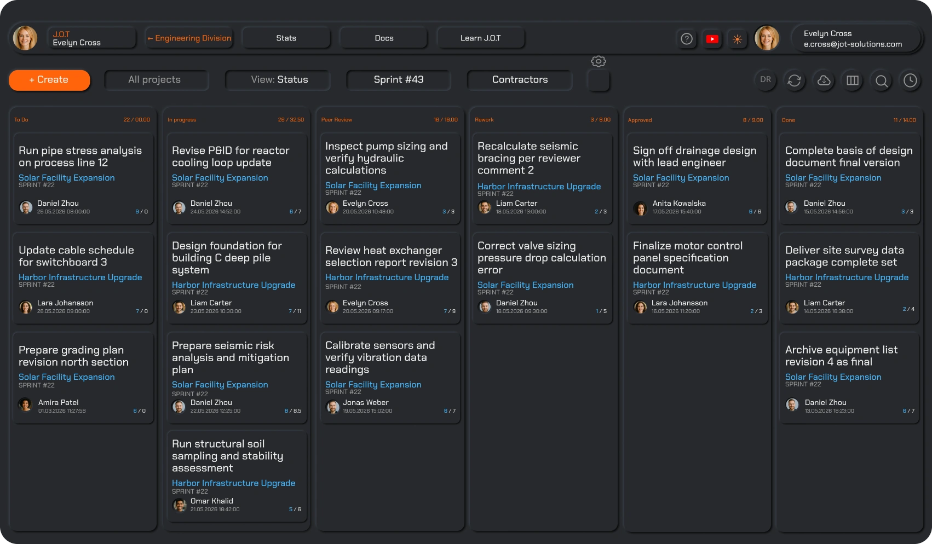Click the empty square button beside Contractors
This screenshot has width=932, height=544.
599,80
